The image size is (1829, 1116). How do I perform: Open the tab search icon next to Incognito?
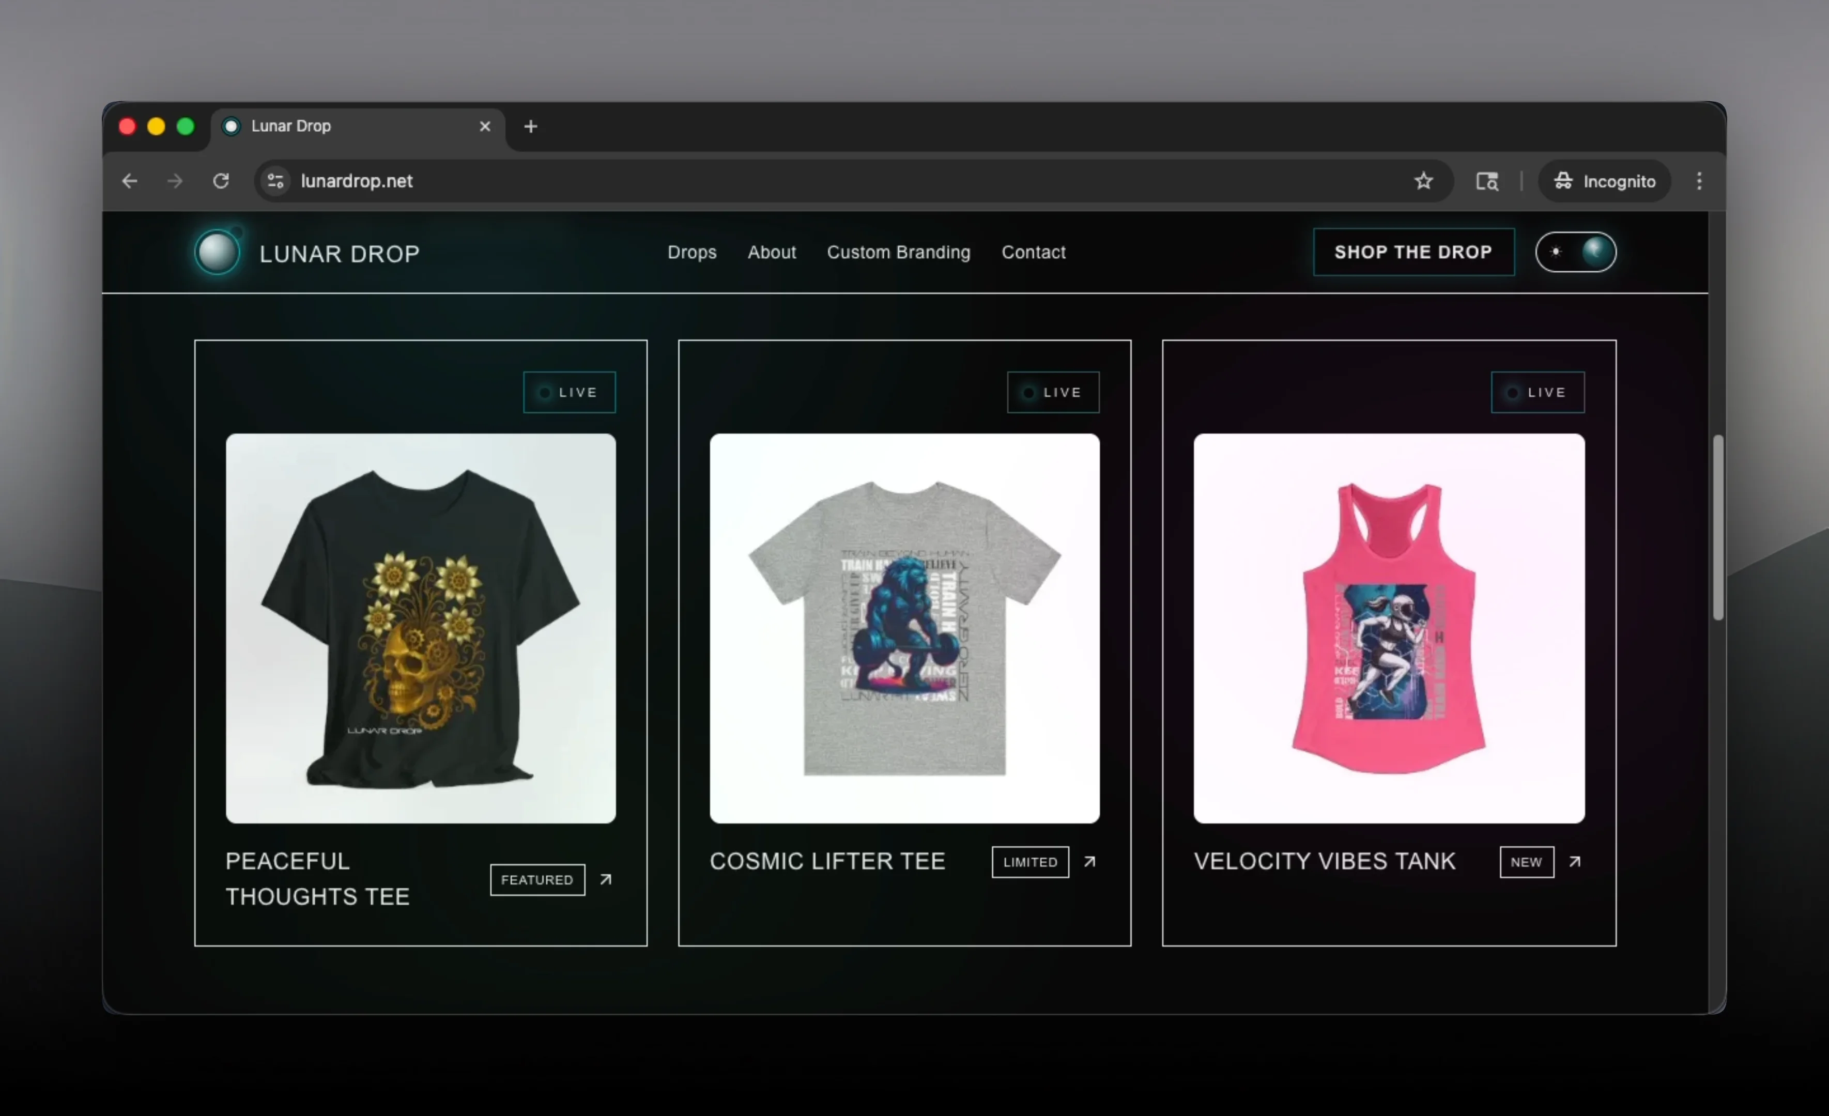[x=1487, y=181]
